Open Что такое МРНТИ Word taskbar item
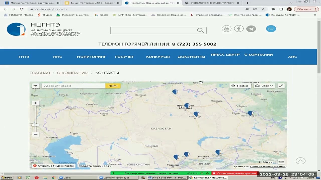This screenshot has height=180, width=321. (167, 178)
